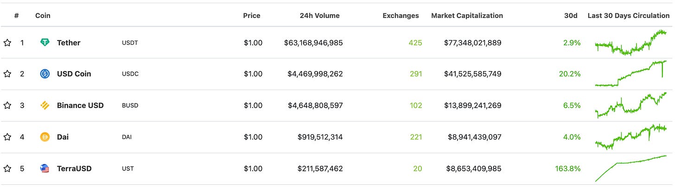Open Tether's 425 exchanges link
This screenshot has height=187, width=675.
pyautogui.click(x=415, y=42)
